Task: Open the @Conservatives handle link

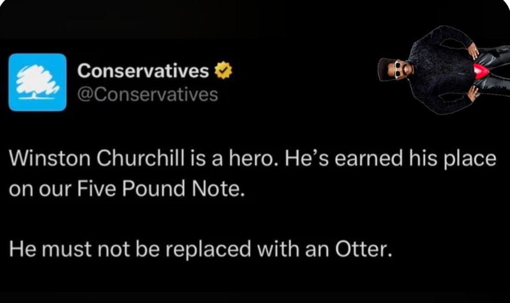Action: click(147, 94)
